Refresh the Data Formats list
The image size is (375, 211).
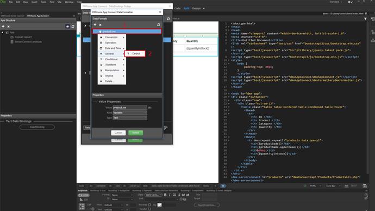pyautogui.click(x=159, y=24)
